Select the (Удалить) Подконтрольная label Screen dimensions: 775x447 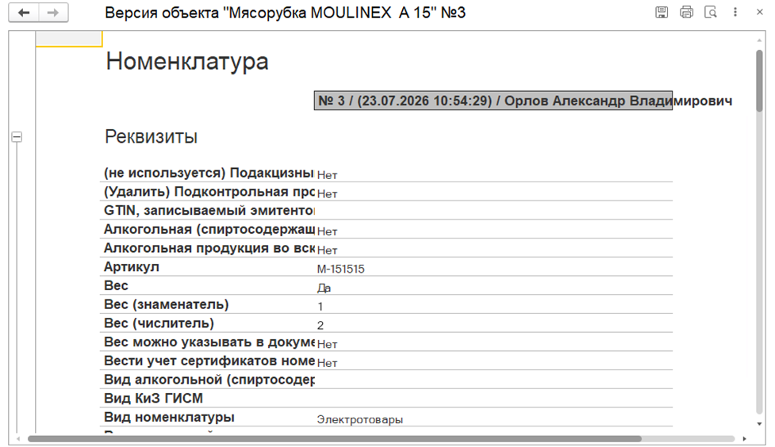pyautogui.click(x=209, y=192)
